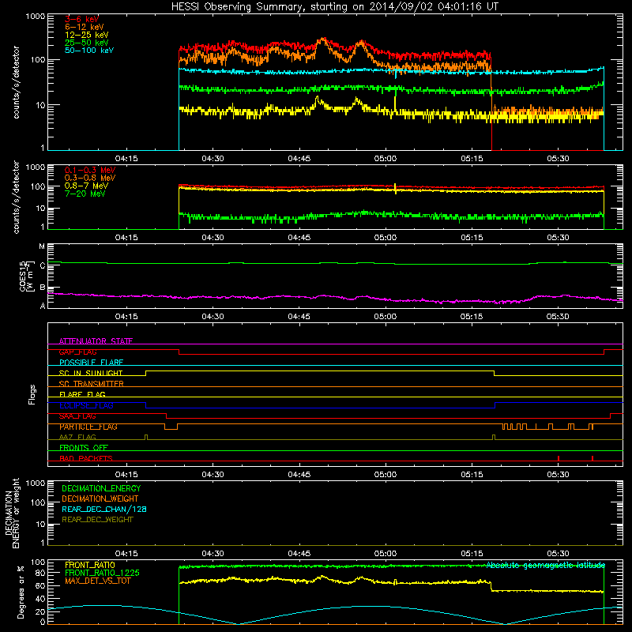632x632 pixels.
Task: Select the ATTENUATOR_STATE flag label
Action: [x=96, y=341]
